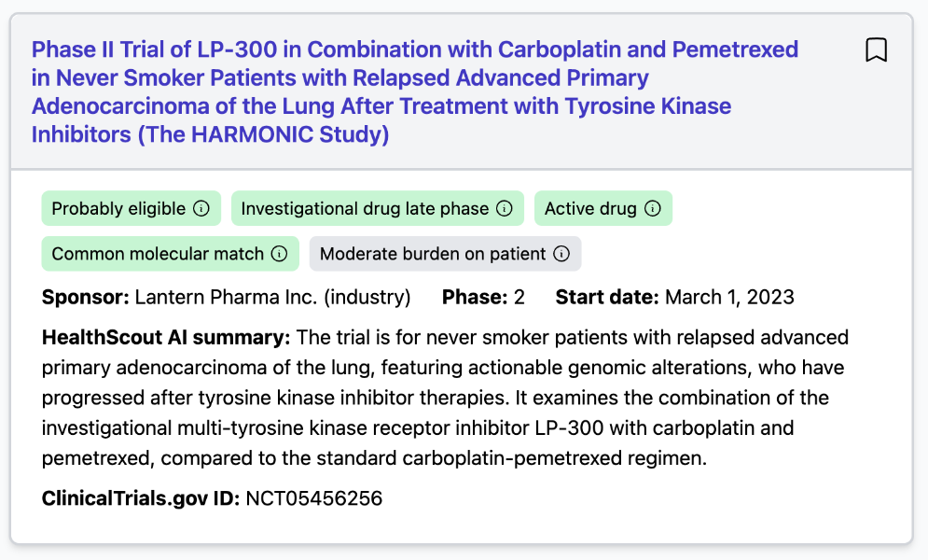Click the Start date label
928x560 pixels.
tap(607, 298)
